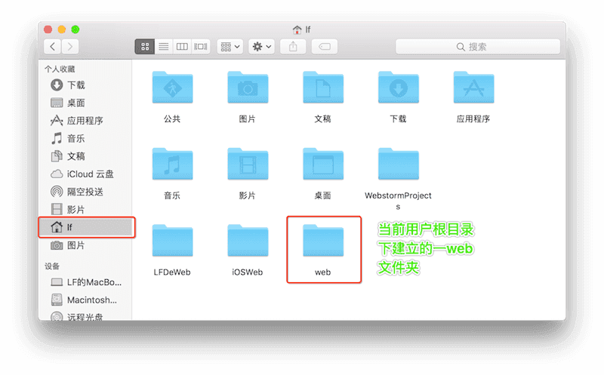Select the lf home folder in sidebar
Image resolution: width=604 pixels, height=375 pixels.
[x=87, y=227]
